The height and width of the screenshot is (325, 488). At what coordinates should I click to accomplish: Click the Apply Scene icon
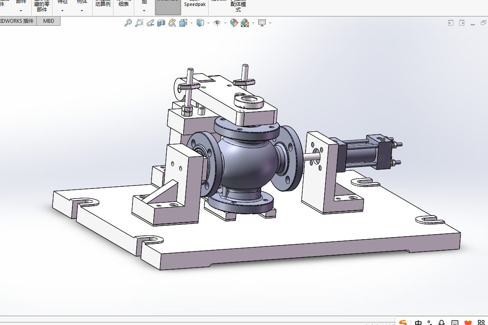click(x=245, y=23)
